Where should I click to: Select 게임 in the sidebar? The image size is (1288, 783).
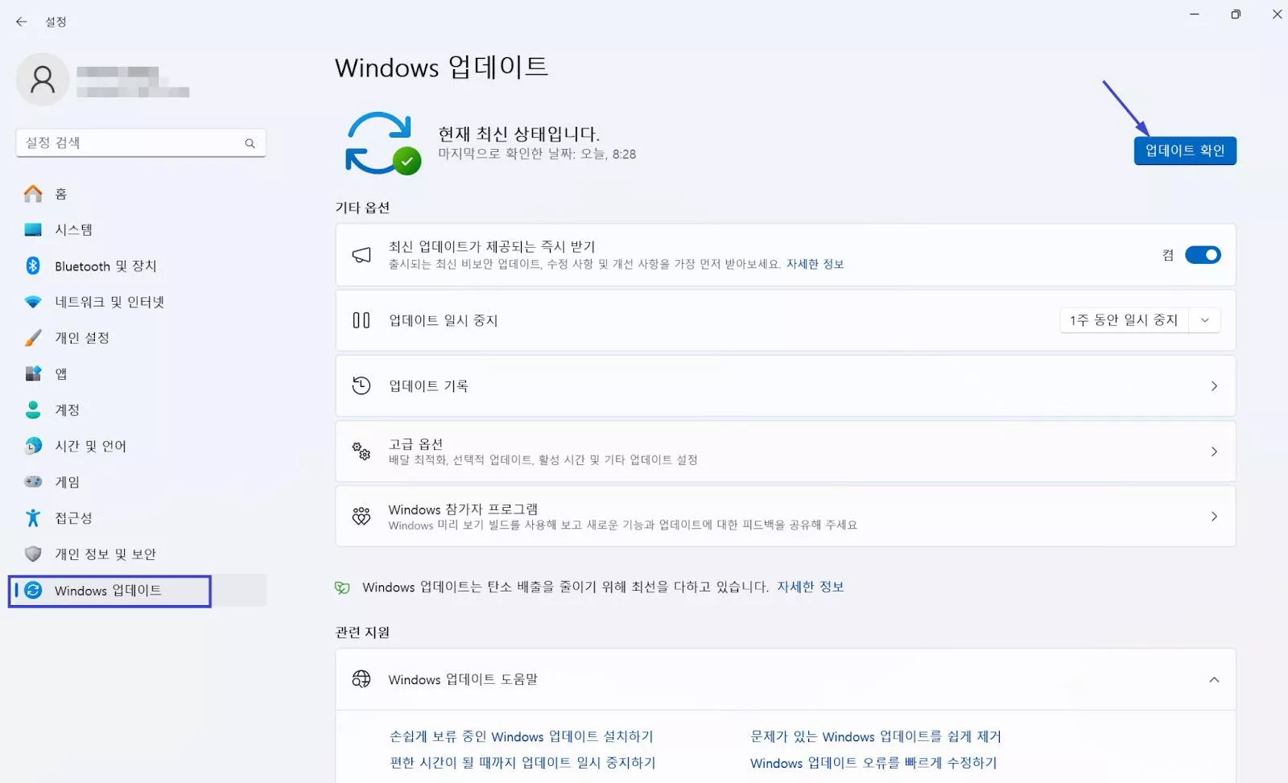[141, 481]
